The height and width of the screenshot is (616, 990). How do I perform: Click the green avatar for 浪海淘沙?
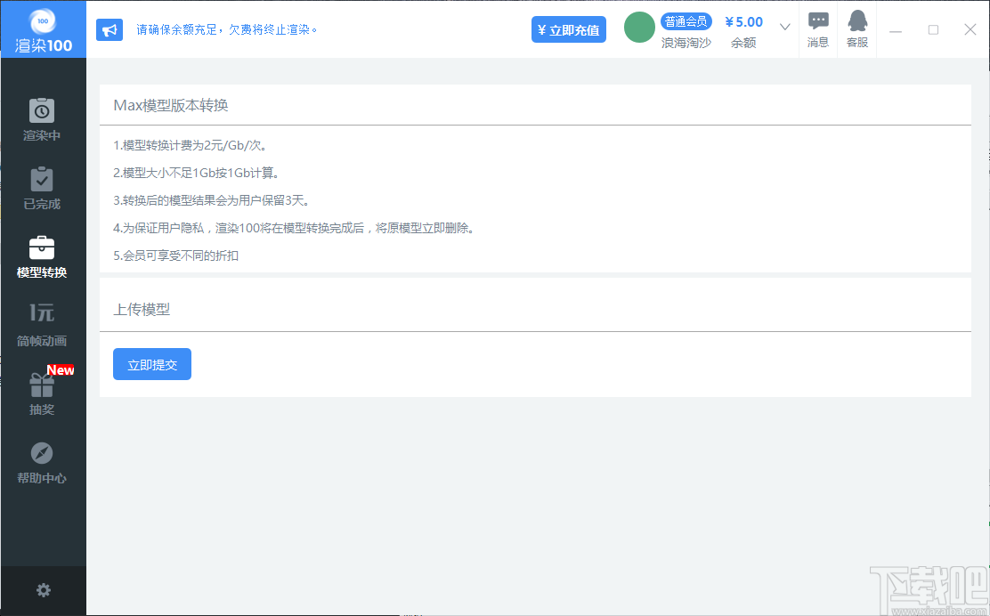(638, 28)
